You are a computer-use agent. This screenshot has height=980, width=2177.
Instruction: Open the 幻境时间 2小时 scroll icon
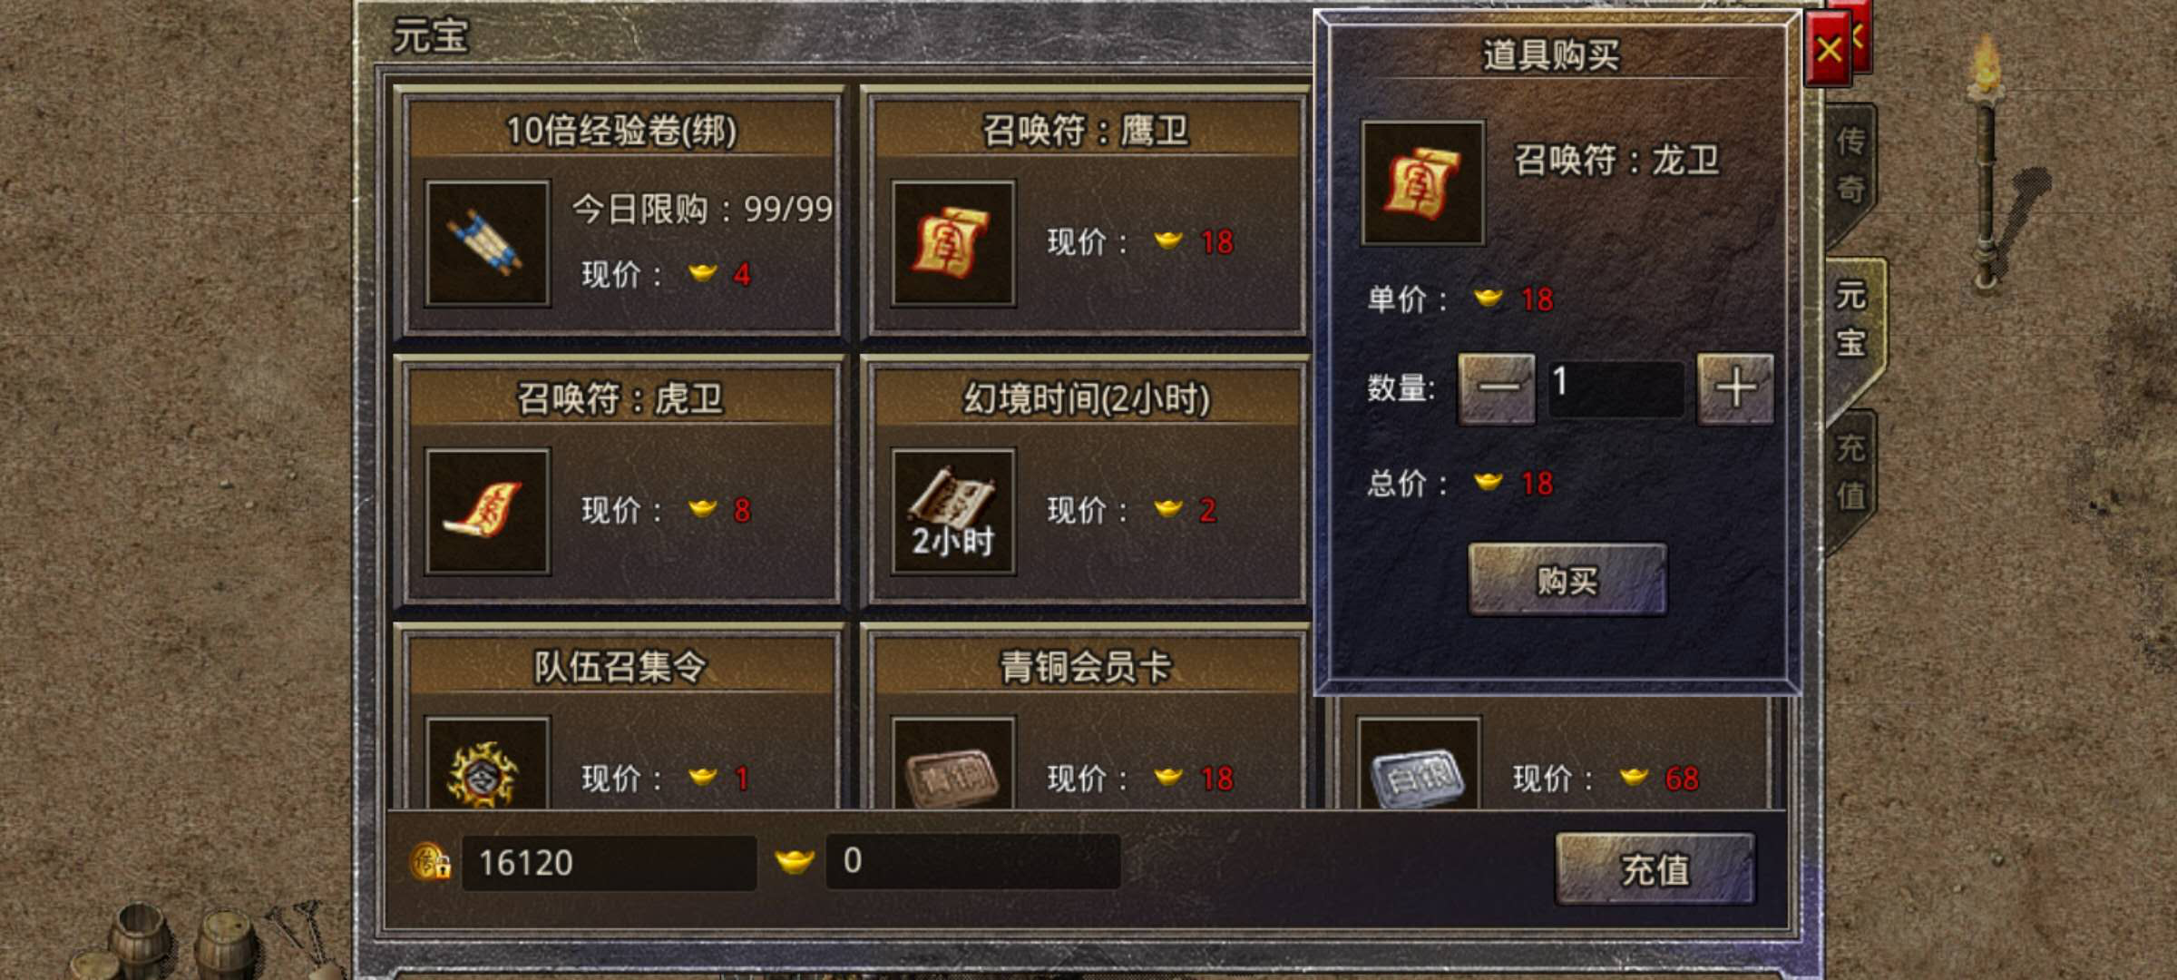953,511
